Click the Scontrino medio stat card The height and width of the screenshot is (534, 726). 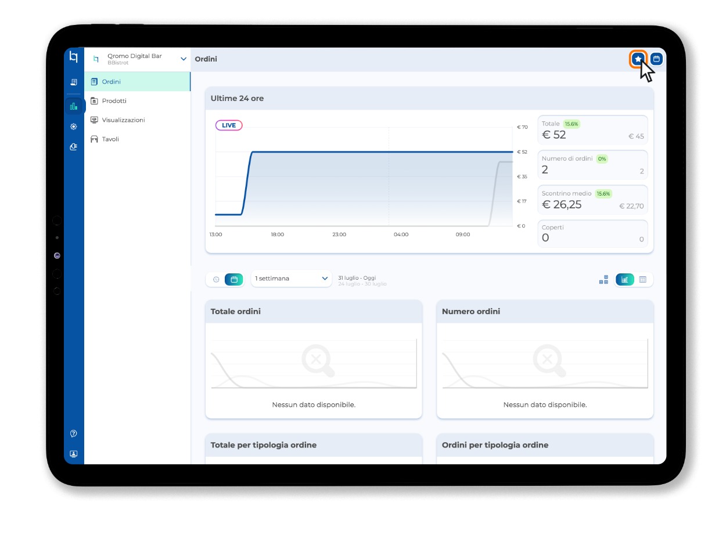point(592,200)
